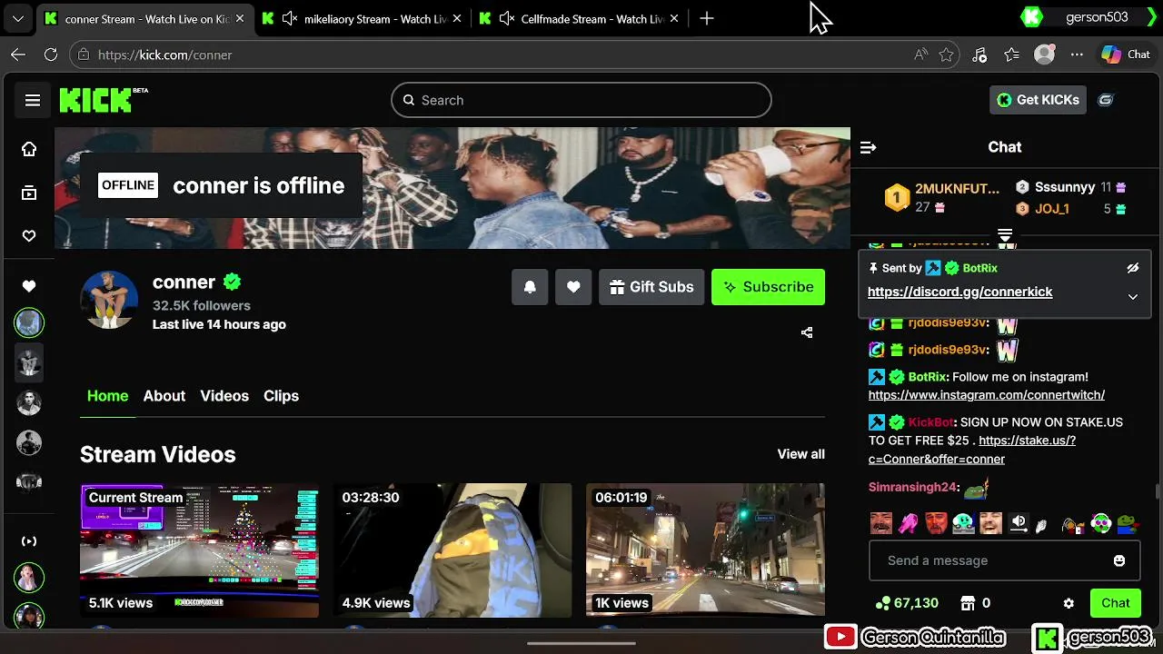Click Get KICKs button
Screen dimensions: 1163x654
(x=1038, y=100)
